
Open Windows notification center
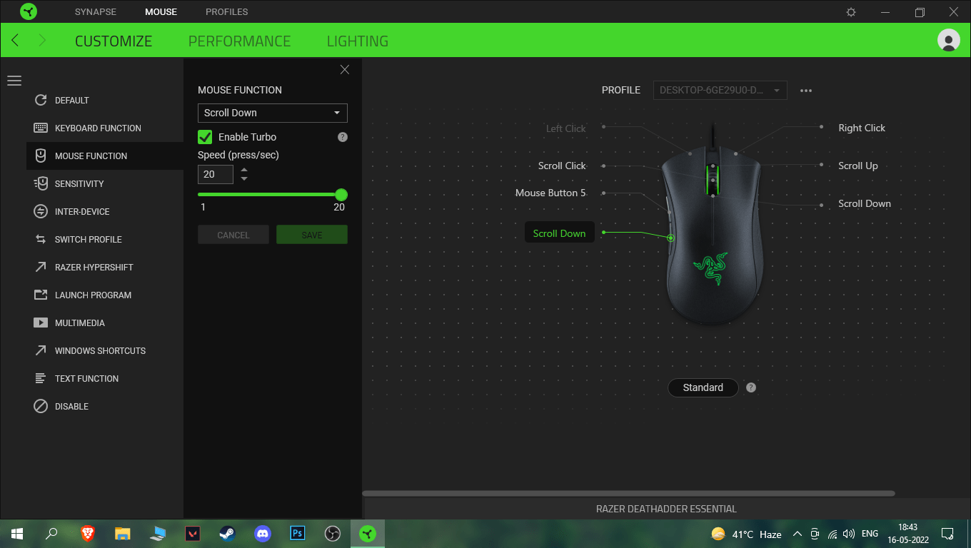(947, 534)
